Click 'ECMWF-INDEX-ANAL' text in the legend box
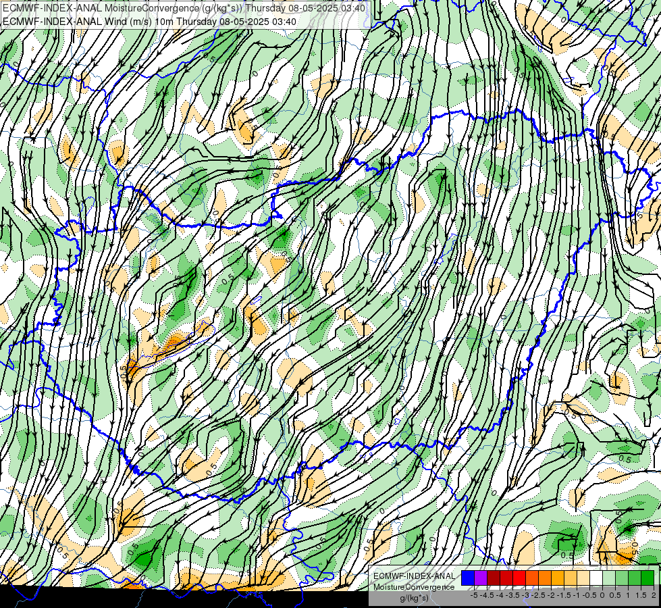The width and height of the screenshot is (661, 608). point(415,576)
